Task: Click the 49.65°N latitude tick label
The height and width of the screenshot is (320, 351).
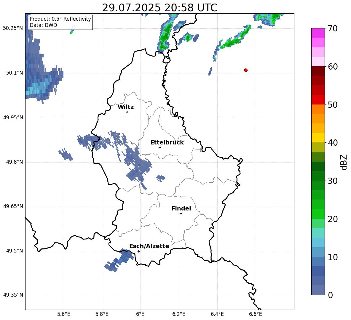Action: pyautogui.click(x=13, y=206)
